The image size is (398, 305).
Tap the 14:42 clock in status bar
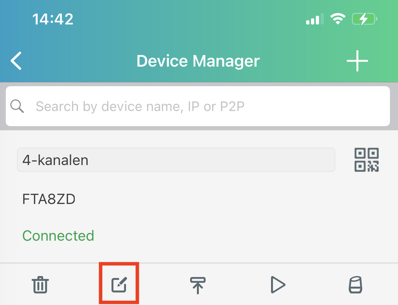53,20
